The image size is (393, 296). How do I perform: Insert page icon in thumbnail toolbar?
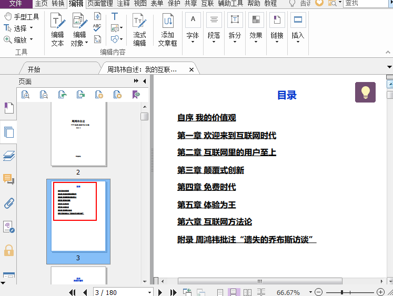coord(99,95)
